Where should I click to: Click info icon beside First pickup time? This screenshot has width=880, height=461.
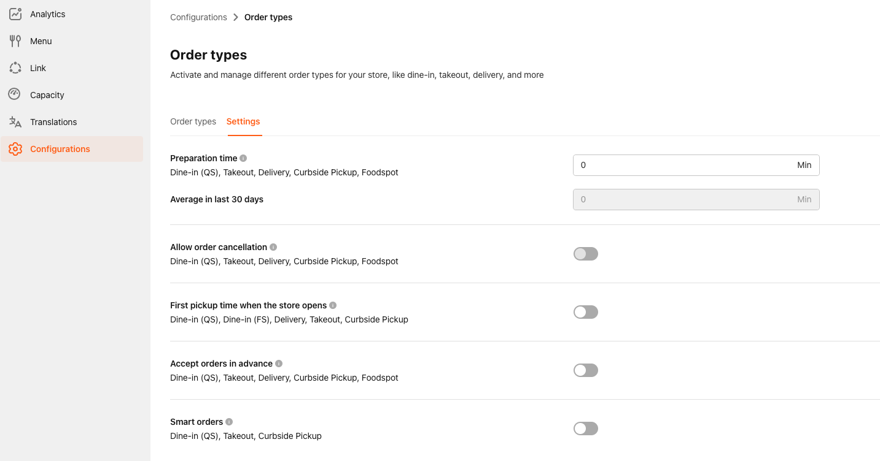[x=333, y=305]
